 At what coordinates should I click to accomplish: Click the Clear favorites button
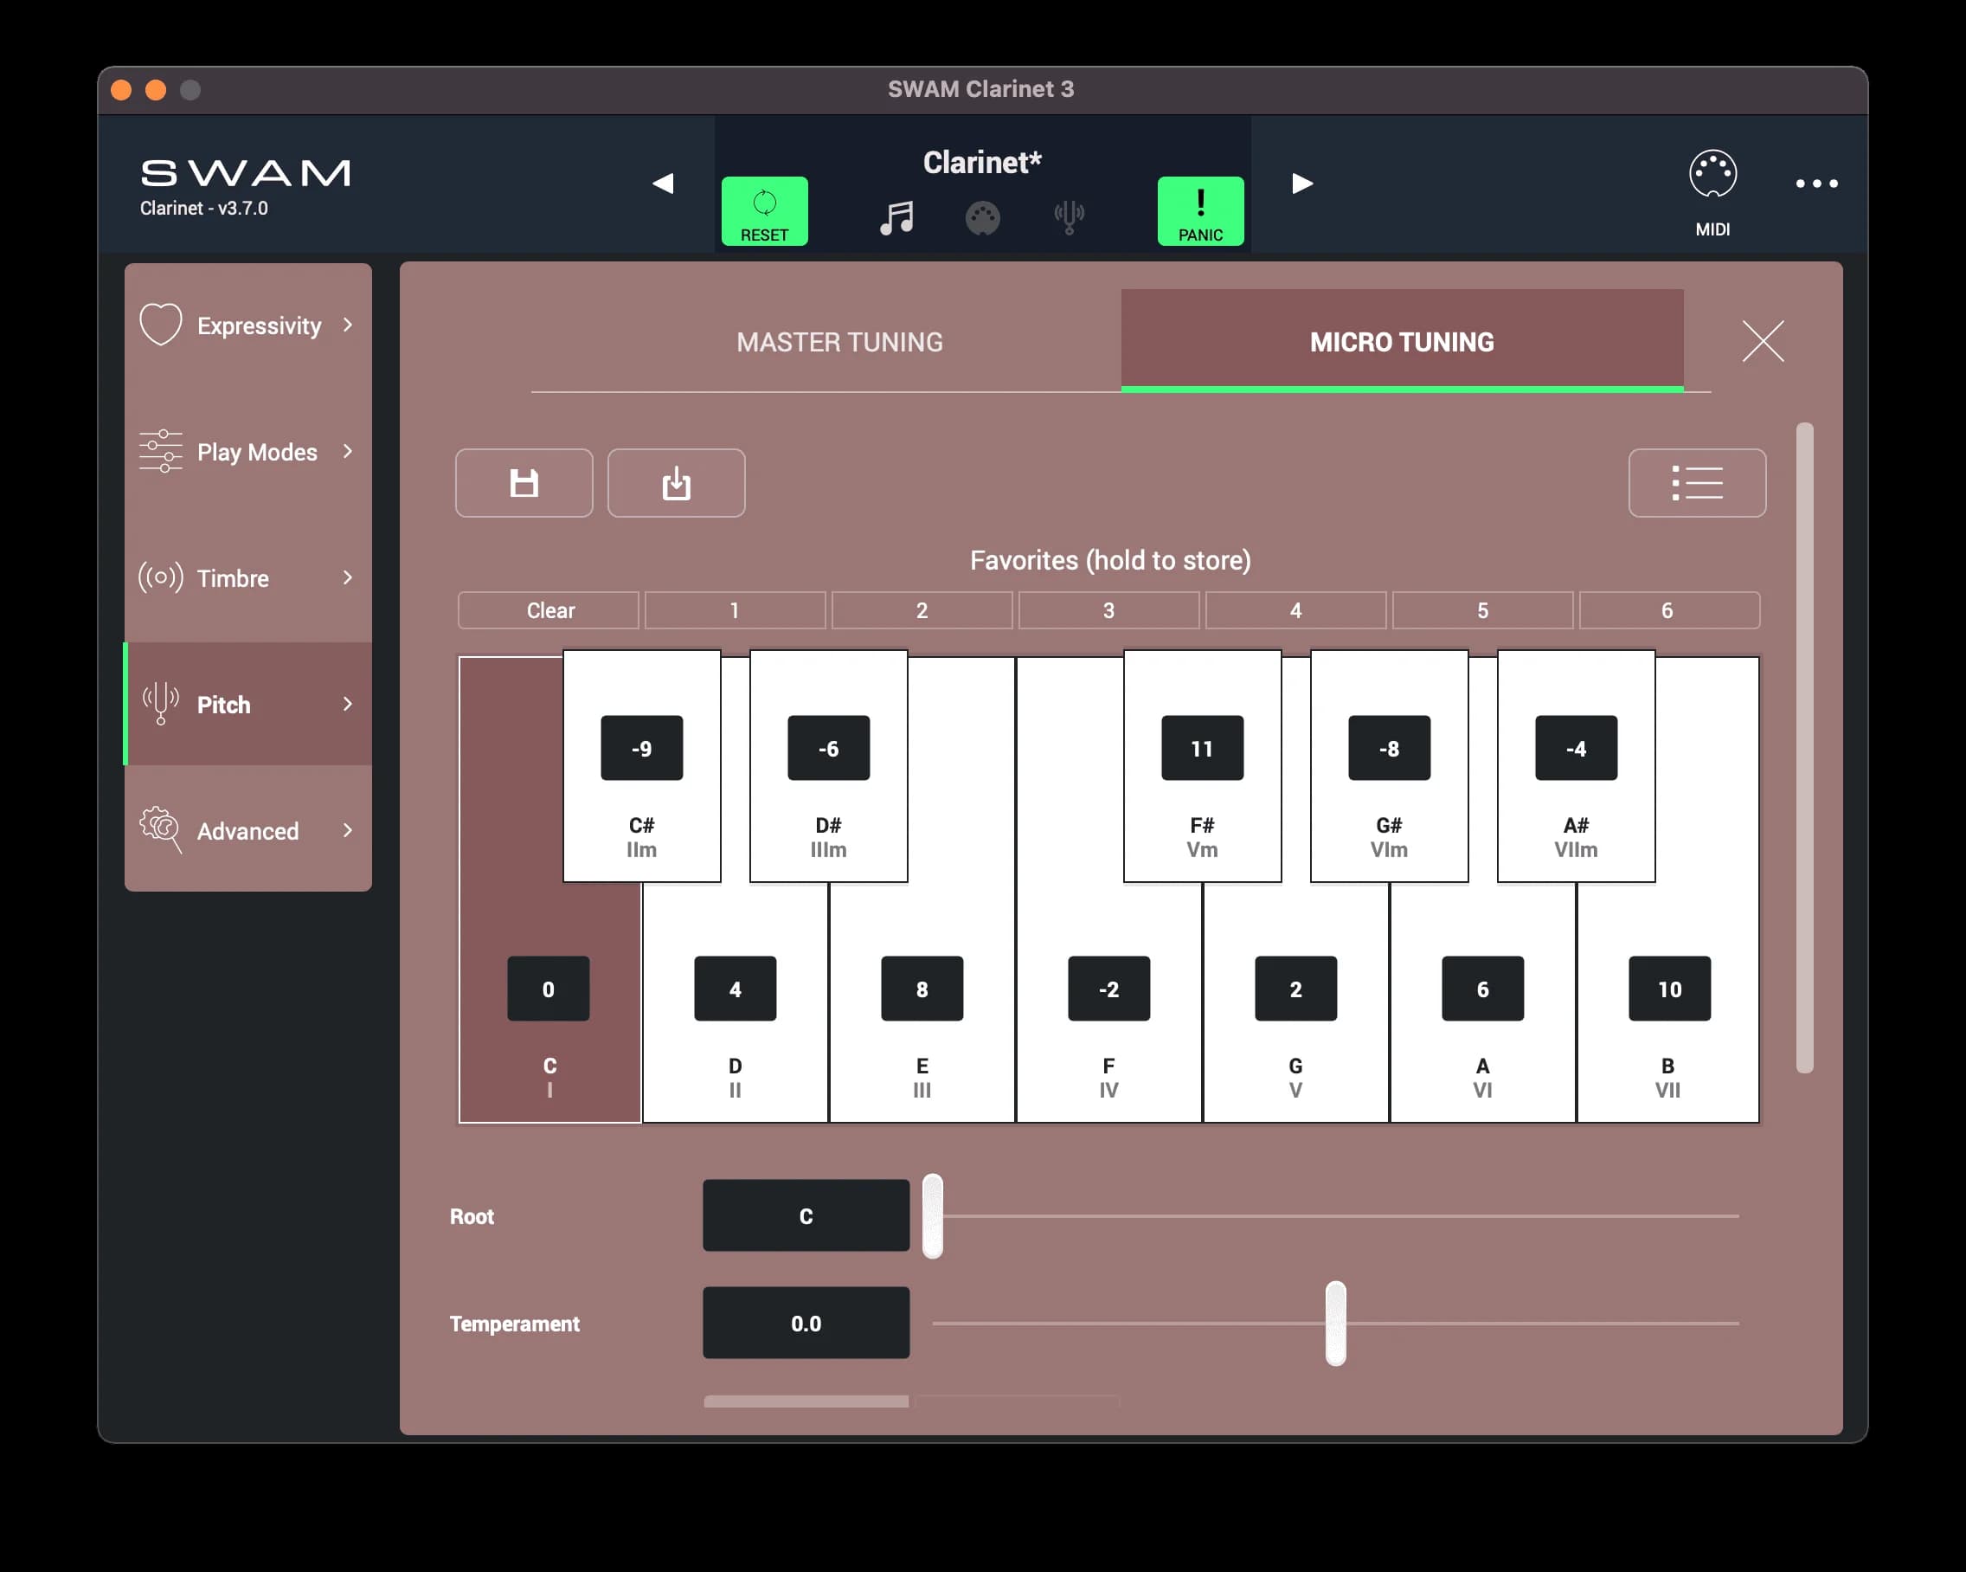pos(549,610)
